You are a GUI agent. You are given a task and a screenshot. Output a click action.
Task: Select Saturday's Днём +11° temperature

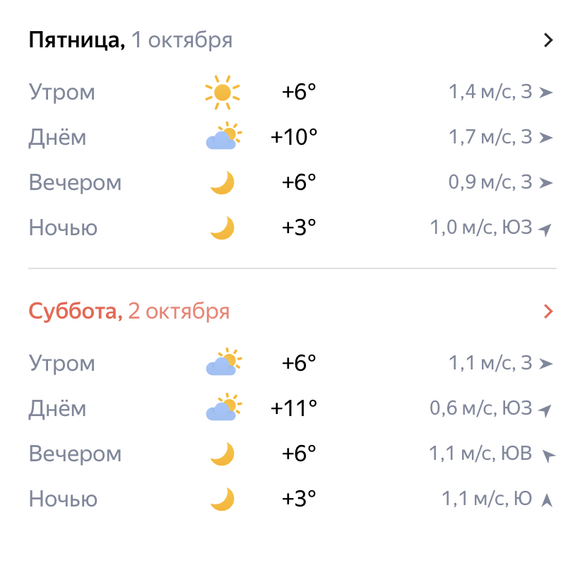click(x=294, y=408)
